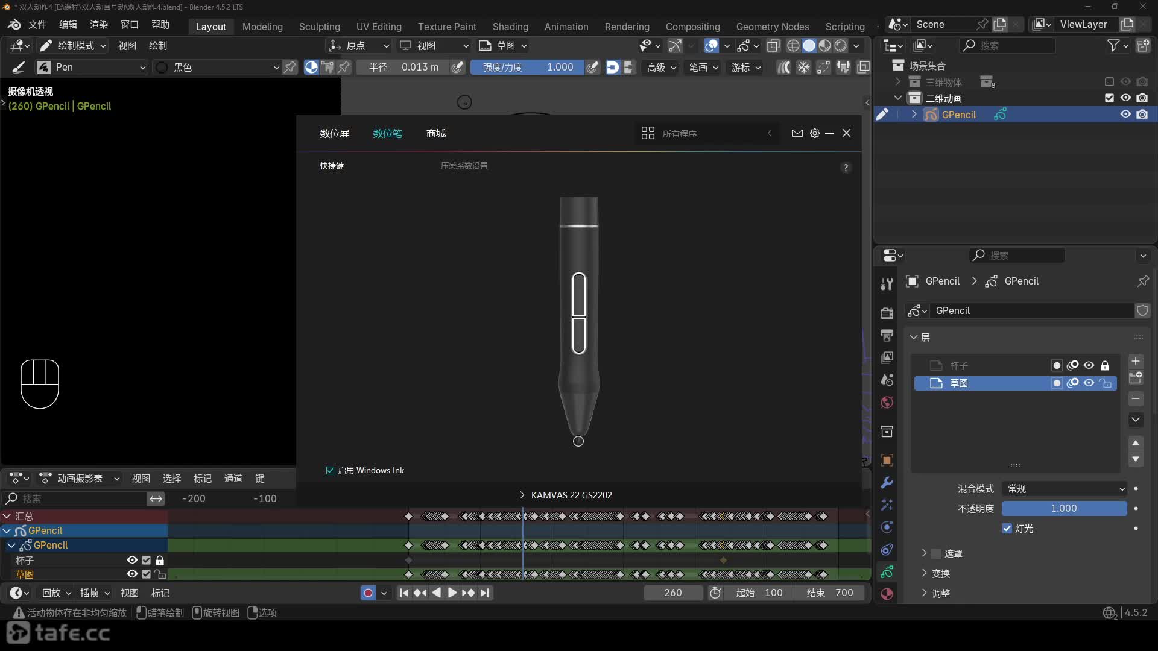Click the 压感系数设置 link
Screen dimensions: 1158x651
[464, 166]
